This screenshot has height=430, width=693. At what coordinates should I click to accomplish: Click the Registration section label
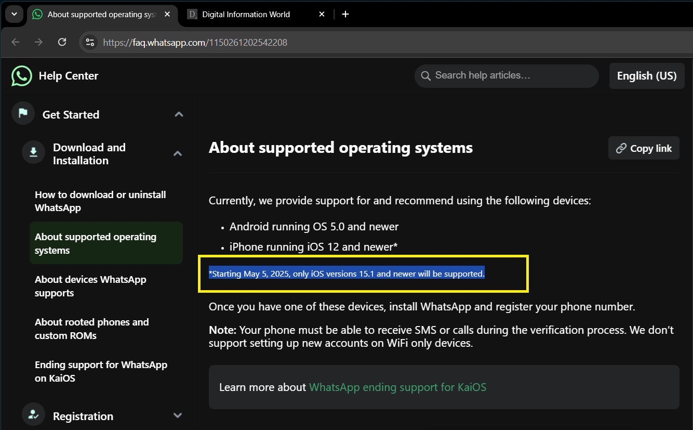83,416
